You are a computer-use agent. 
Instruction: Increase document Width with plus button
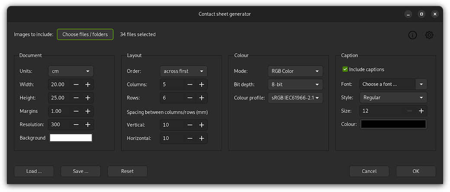[x=87, y=84]
